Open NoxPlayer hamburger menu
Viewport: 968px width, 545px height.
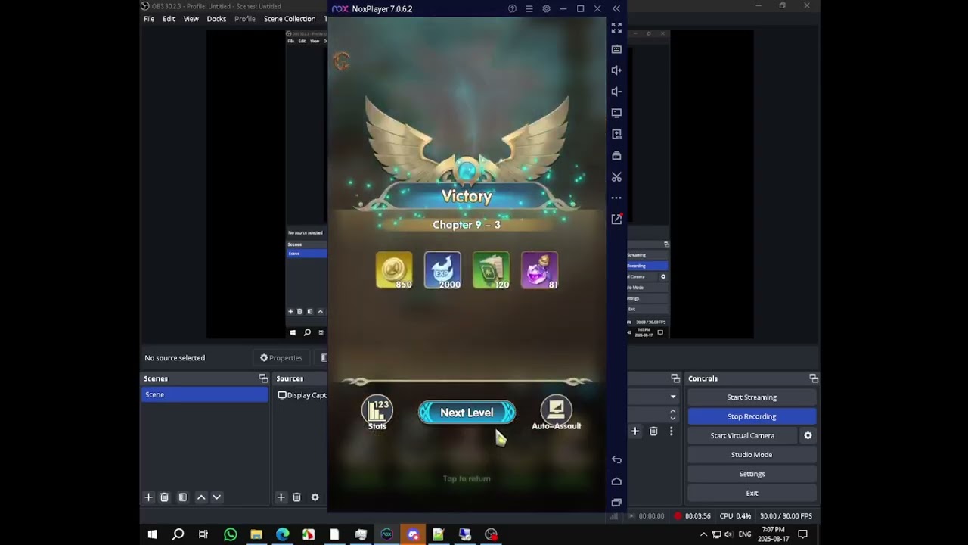coord(529,8)
